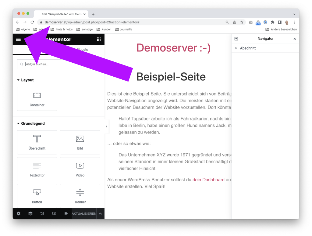This screenshot has width=312, height=236.
Task: Open save options arrow beside Aktualisieren
Action: point(101,213)
